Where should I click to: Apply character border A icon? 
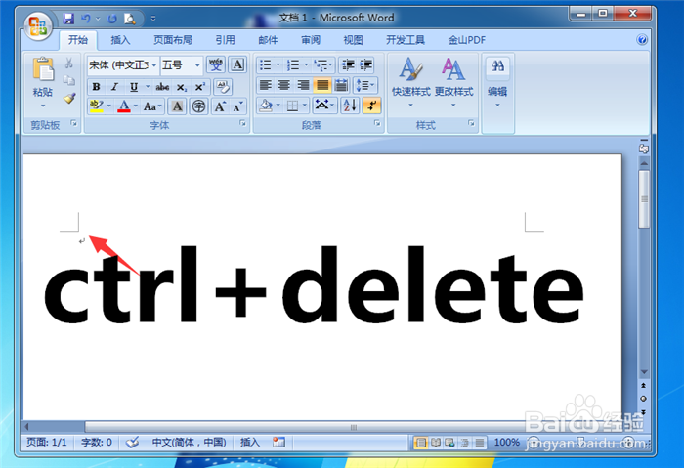(x=237, y=65)
